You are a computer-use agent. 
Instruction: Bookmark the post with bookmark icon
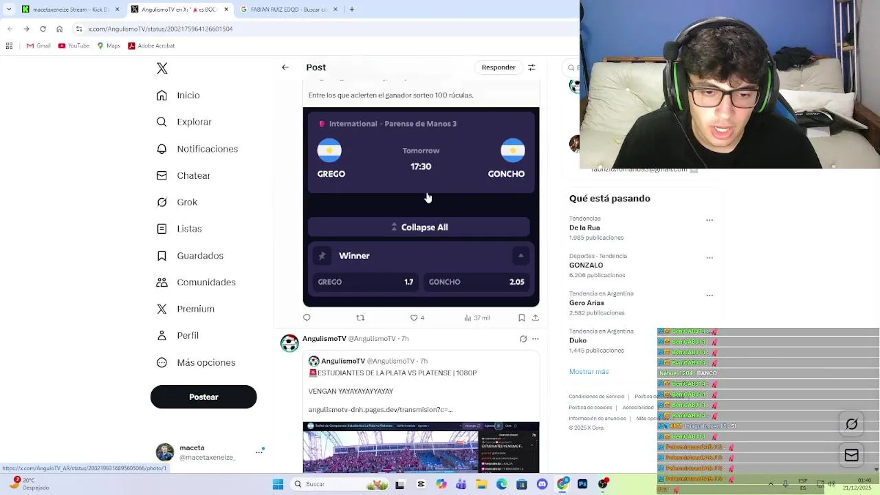tap(521, 318)
